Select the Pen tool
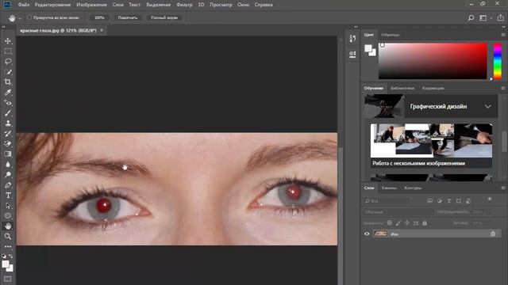The width and height of the screenshot is (508, 285). click(x=8, y=185)
